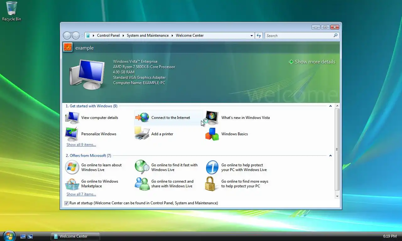Viewport: 402px width, 241px height.
Task: Click Control Panel in the breadcrumb
Action: (108, 35)
